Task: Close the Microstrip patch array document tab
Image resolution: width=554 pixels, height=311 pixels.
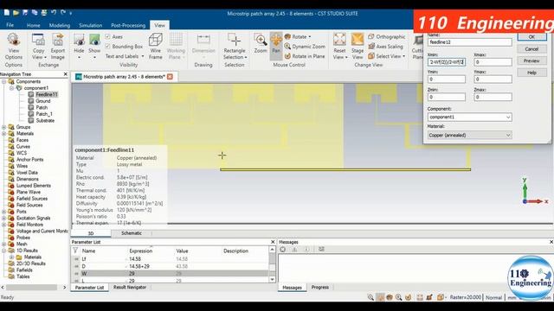Action: [170, 77]
